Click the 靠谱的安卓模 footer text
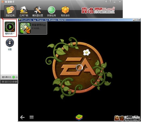The width and height of the screenshot is (141, 122). pos(9,82)
